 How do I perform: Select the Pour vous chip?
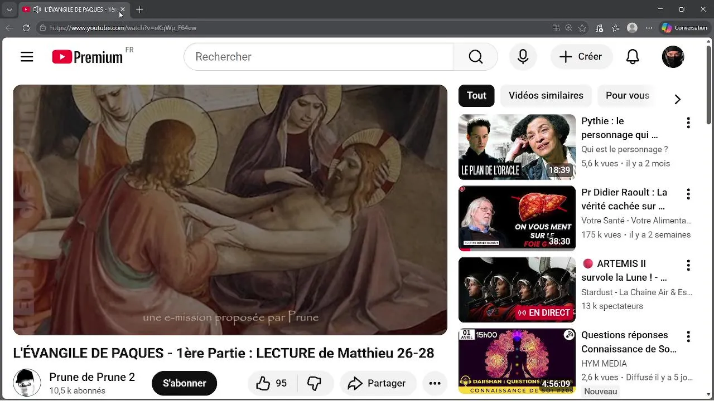[628, 96]
